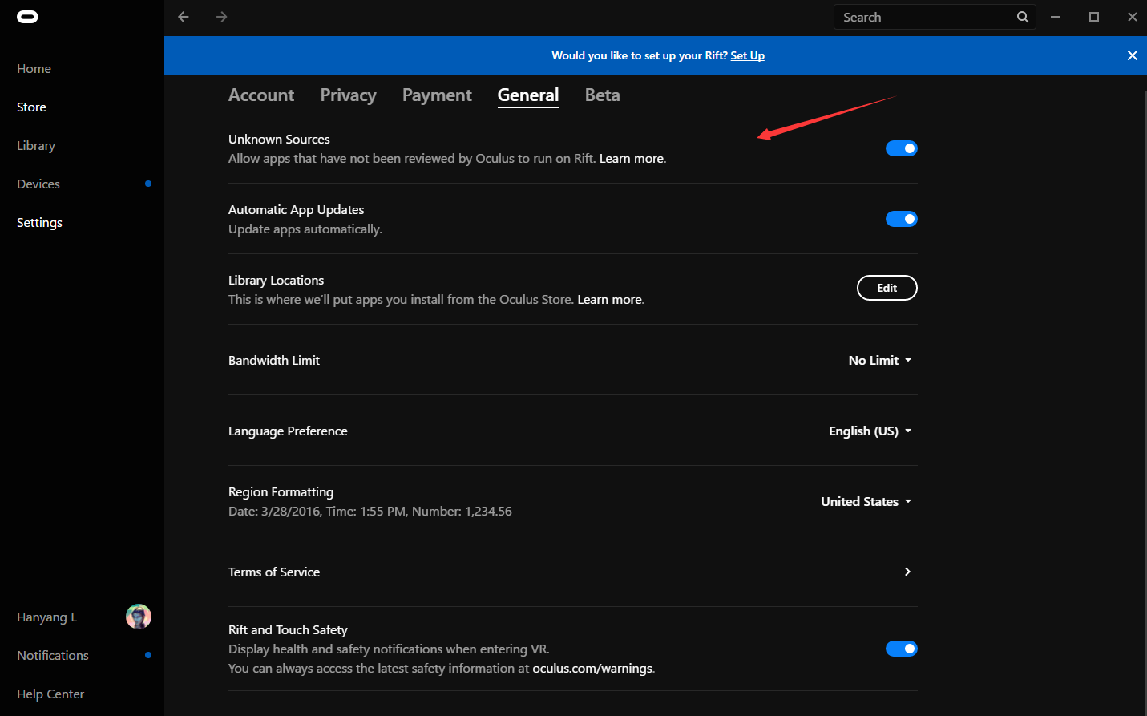Screen dimensions: 1147x716
Task: Open Bandwidth Limit dropdown
Action: click(880, 361)
